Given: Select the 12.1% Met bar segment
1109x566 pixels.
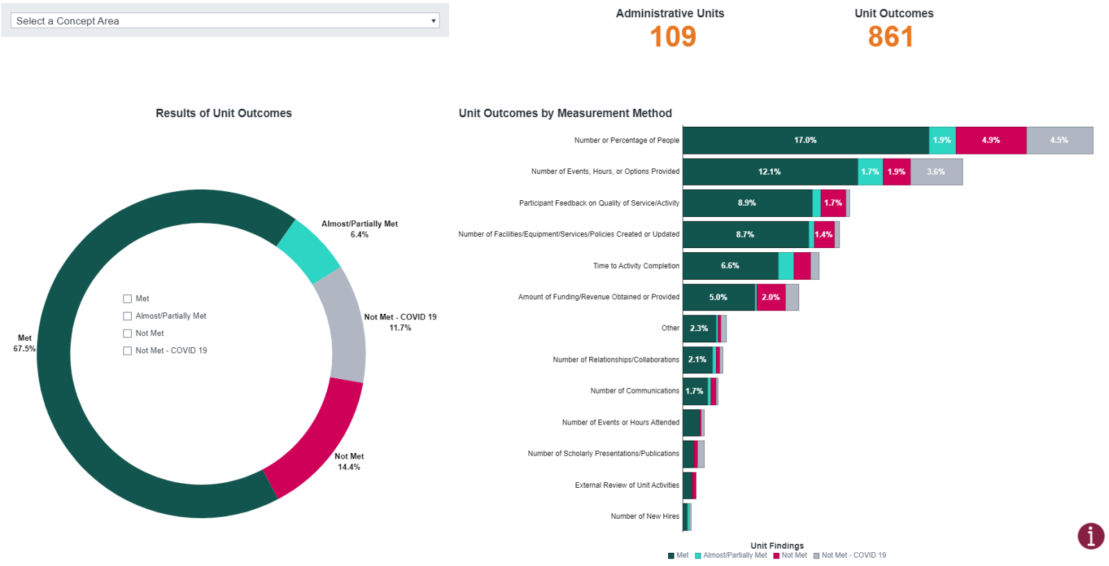Looking at the screenshot, I should coord(769,172).
